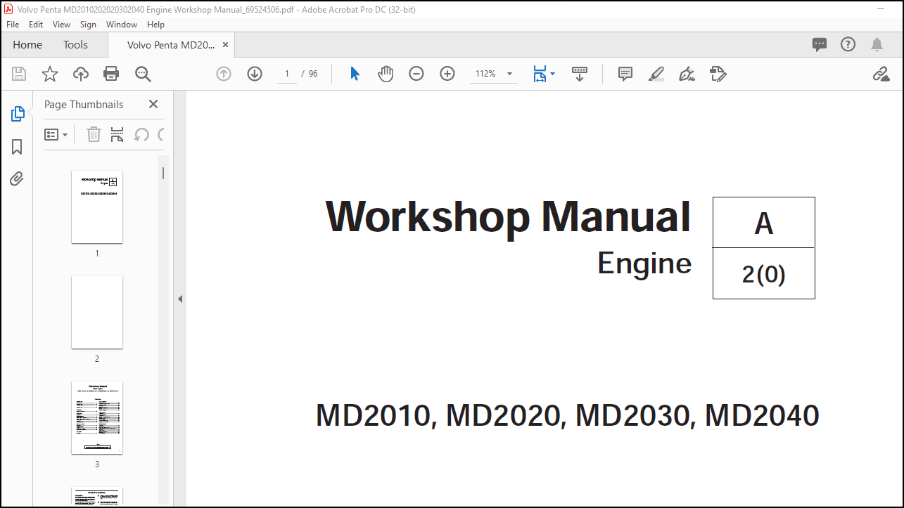
Task: Add a sticky note comment
Action: click(x=625, y=74)
